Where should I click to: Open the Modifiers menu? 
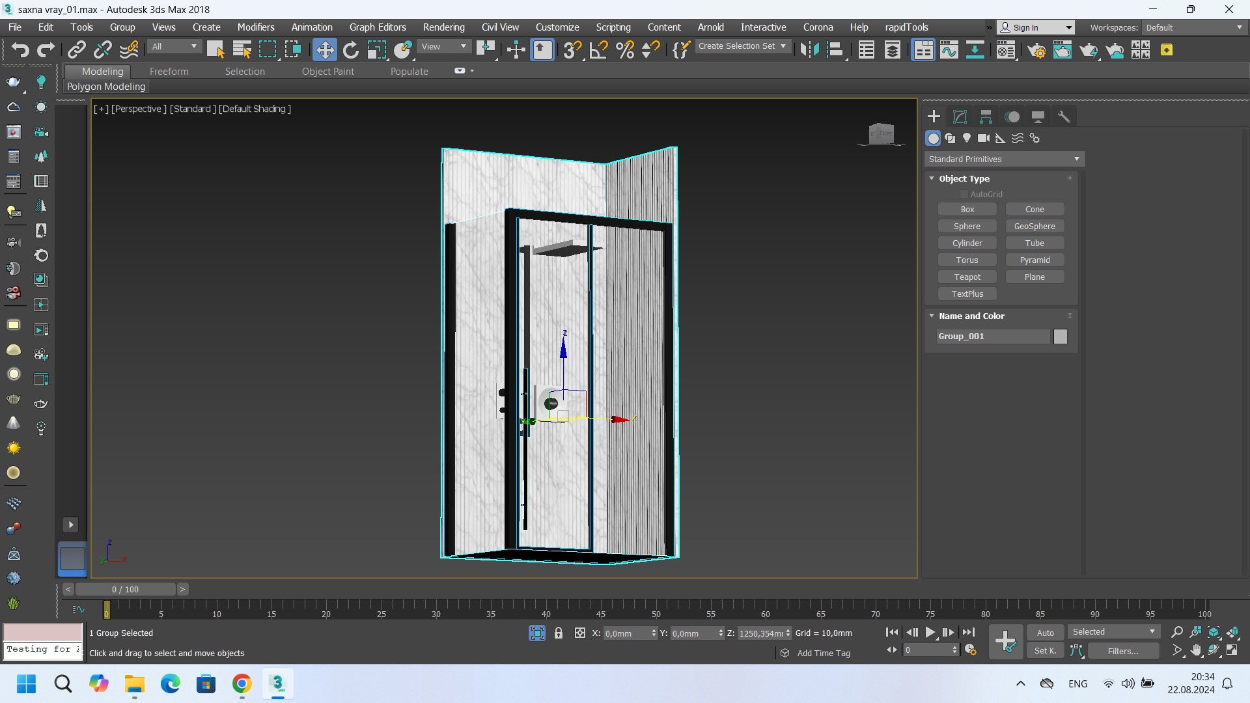[256, 27]
